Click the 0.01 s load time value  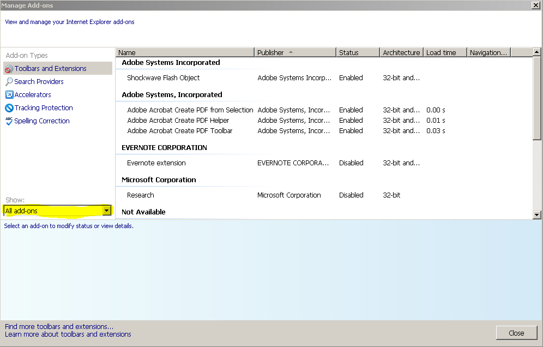436,120
